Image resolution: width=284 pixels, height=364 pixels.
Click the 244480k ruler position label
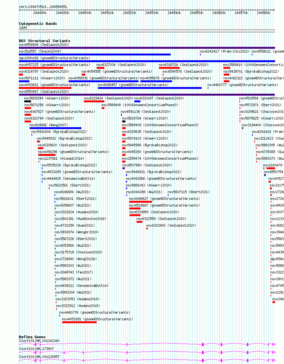tap(40, 13)
